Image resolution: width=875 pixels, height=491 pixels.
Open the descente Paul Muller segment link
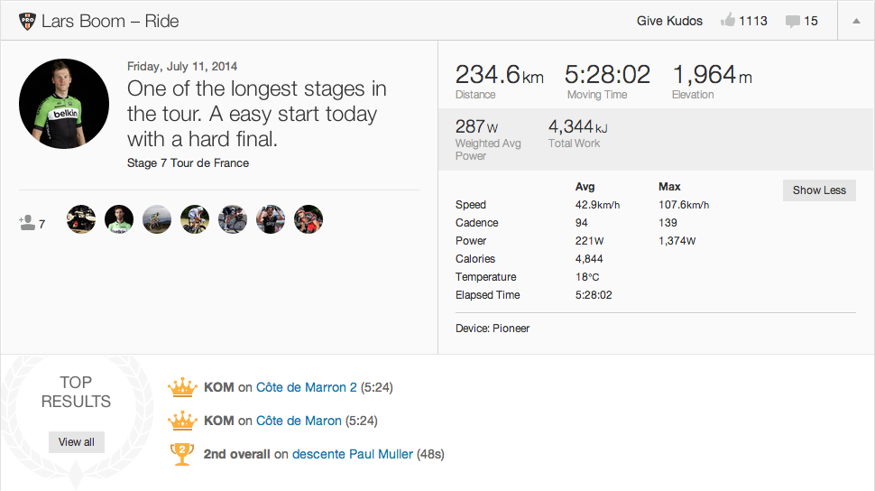(353, 454)
